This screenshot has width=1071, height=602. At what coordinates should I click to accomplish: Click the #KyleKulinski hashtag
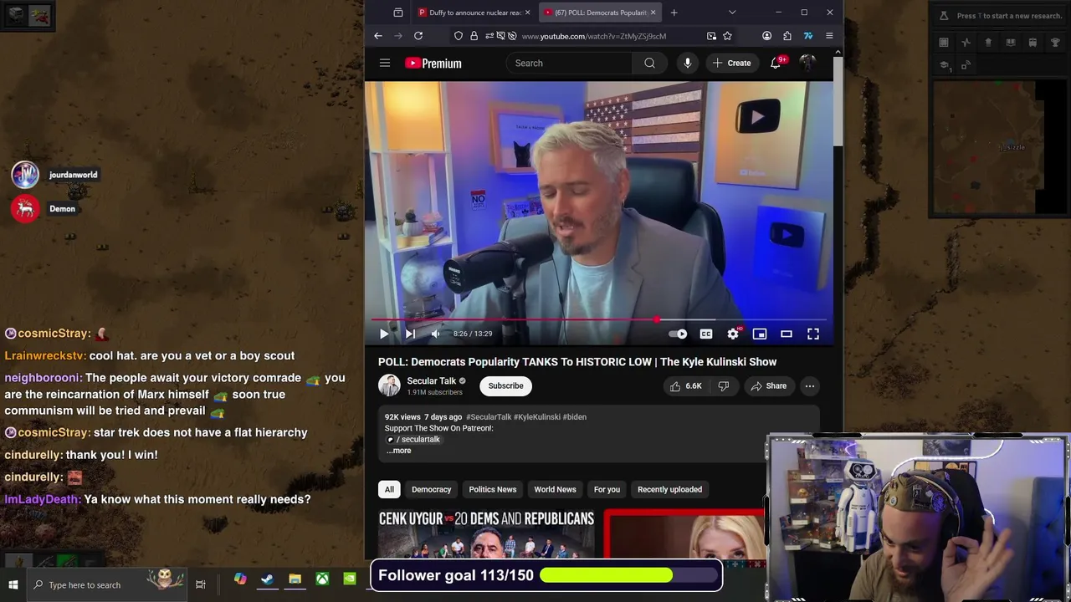pyautogui.click(x=537, y=416)
